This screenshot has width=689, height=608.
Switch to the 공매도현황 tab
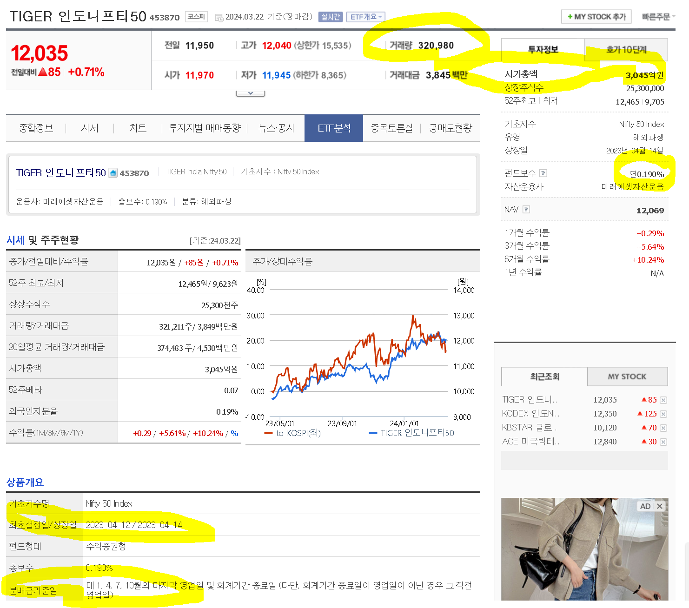tap(450, 128)
